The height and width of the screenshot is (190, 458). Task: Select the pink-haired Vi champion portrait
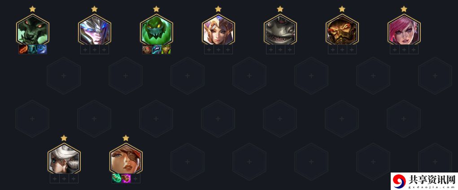[404, 30]
